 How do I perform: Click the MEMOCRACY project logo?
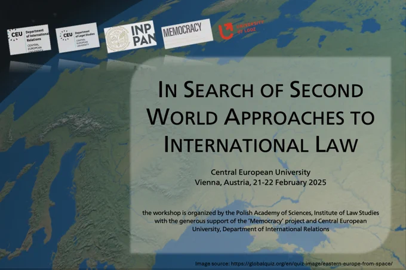coord(187,33)
